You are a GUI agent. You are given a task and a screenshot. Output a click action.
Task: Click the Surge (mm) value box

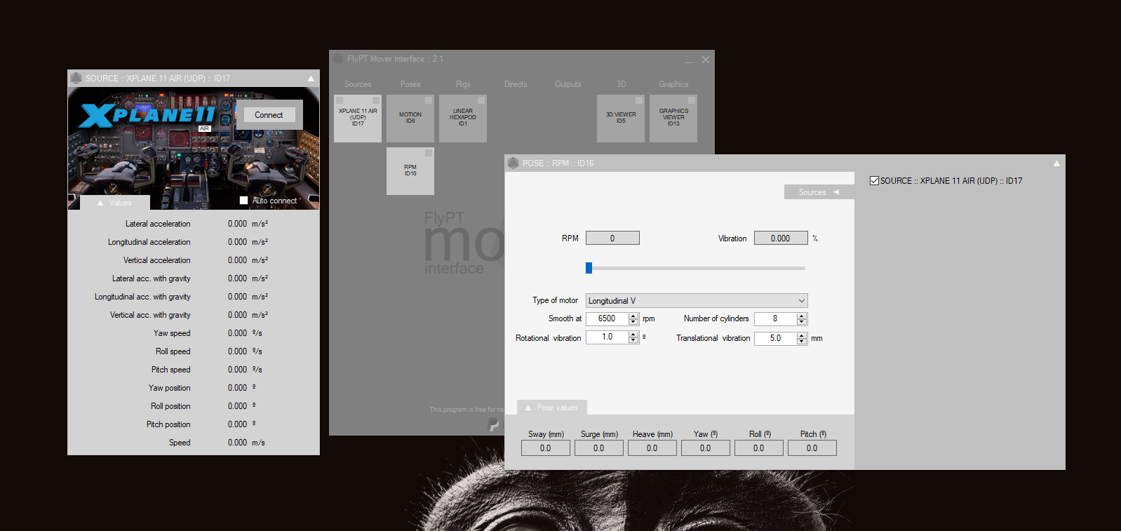(x=599, y=448)
